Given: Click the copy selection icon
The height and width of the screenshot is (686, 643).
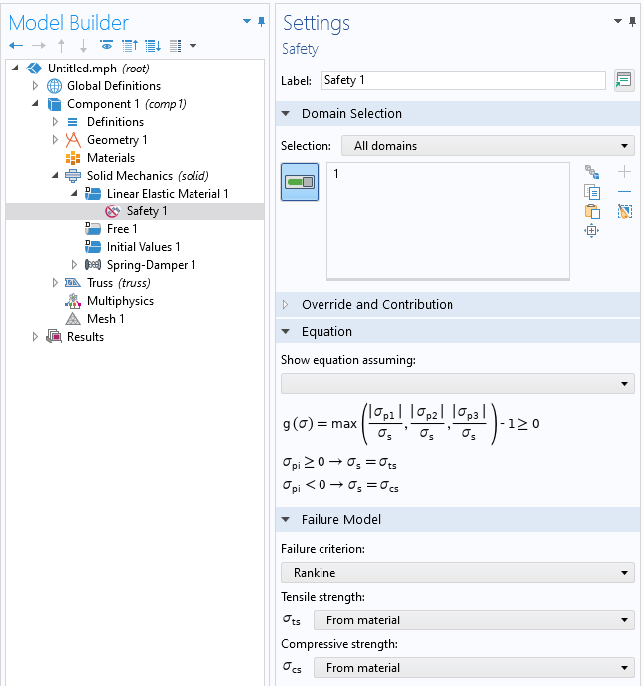Looking at the screenshot, I should (x=592, y=192).
